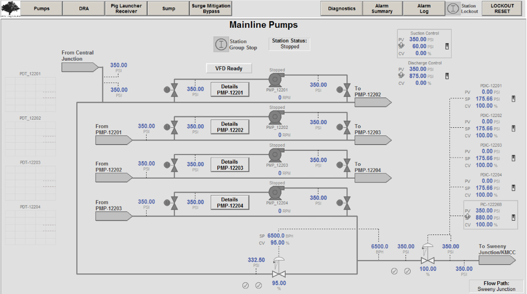This screenshot has width=527, height=294.
Task: Open Discharge Control faceplate icon
Action: pos(447,76)
